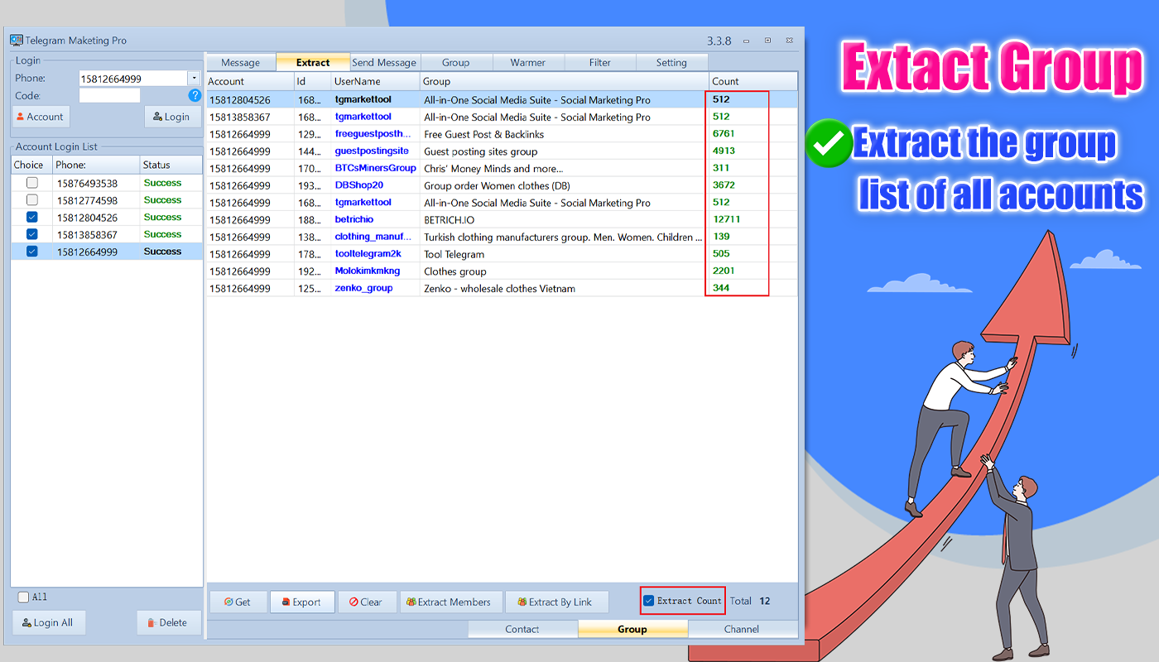Sort by the UserName column header

point(375,81)
